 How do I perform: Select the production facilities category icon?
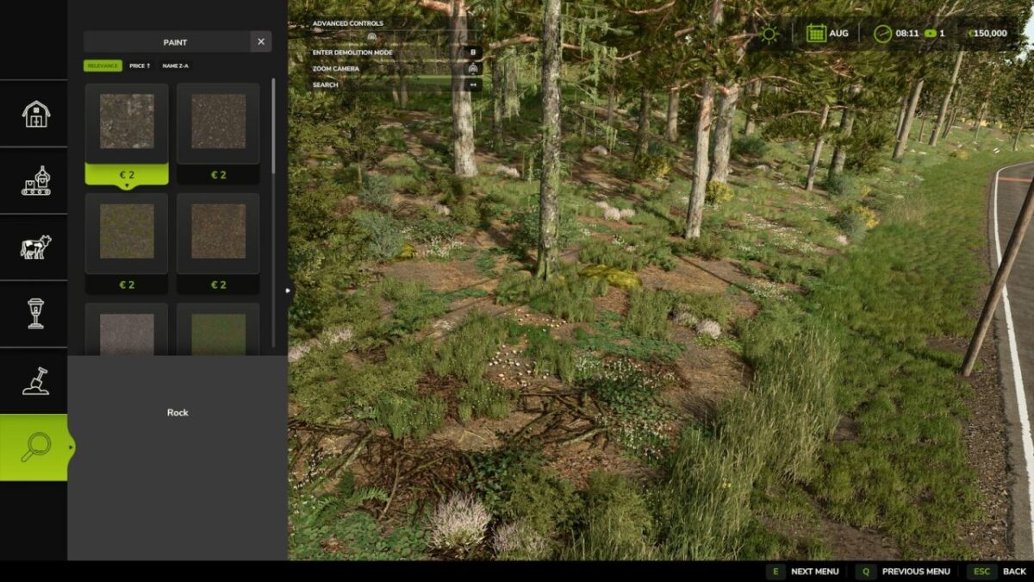[34, 182]
